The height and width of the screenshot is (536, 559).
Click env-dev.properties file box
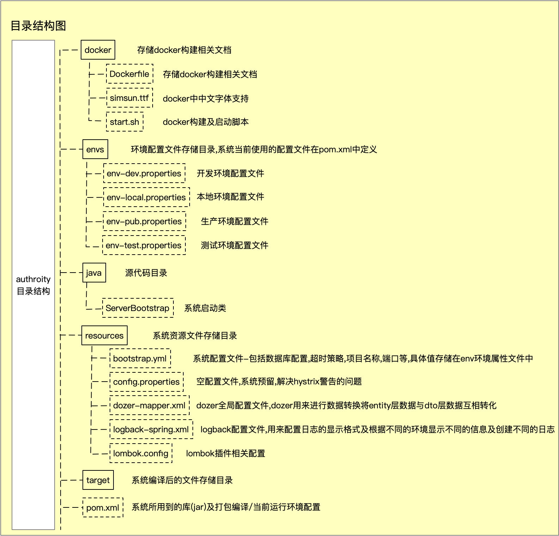click(x=144, y=173)
